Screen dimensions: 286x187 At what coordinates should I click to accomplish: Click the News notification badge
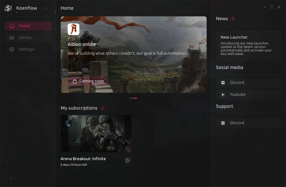[x=233, y=19]
